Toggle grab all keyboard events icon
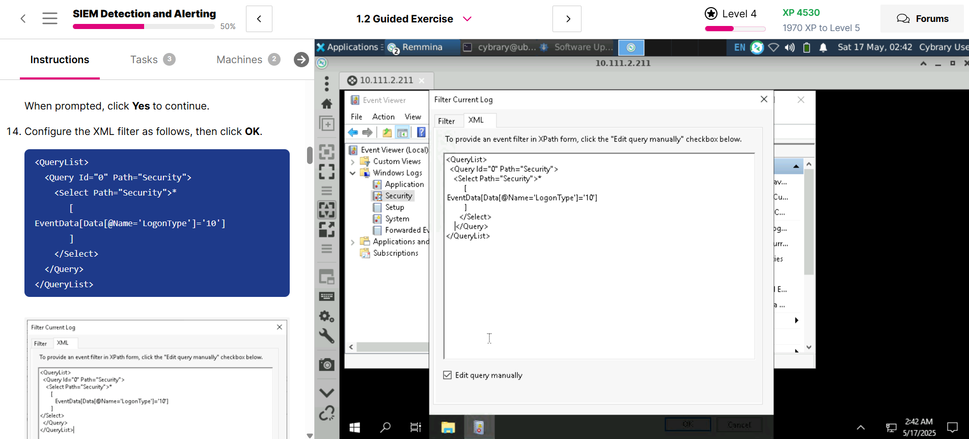Screen dimensions: 969x439 [x=326, y=296]
